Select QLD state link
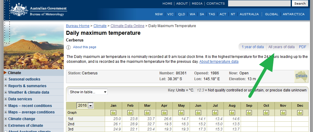 point(182,14)
